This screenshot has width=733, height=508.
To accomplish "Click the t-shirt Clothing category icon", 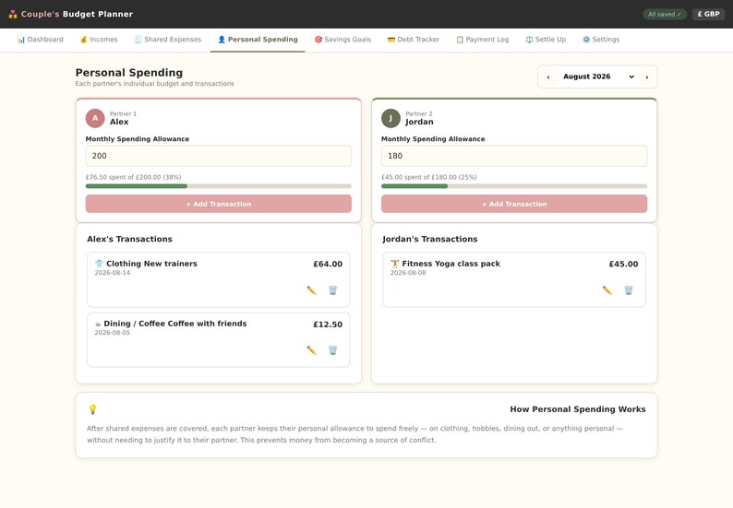I will click(99, 264).
